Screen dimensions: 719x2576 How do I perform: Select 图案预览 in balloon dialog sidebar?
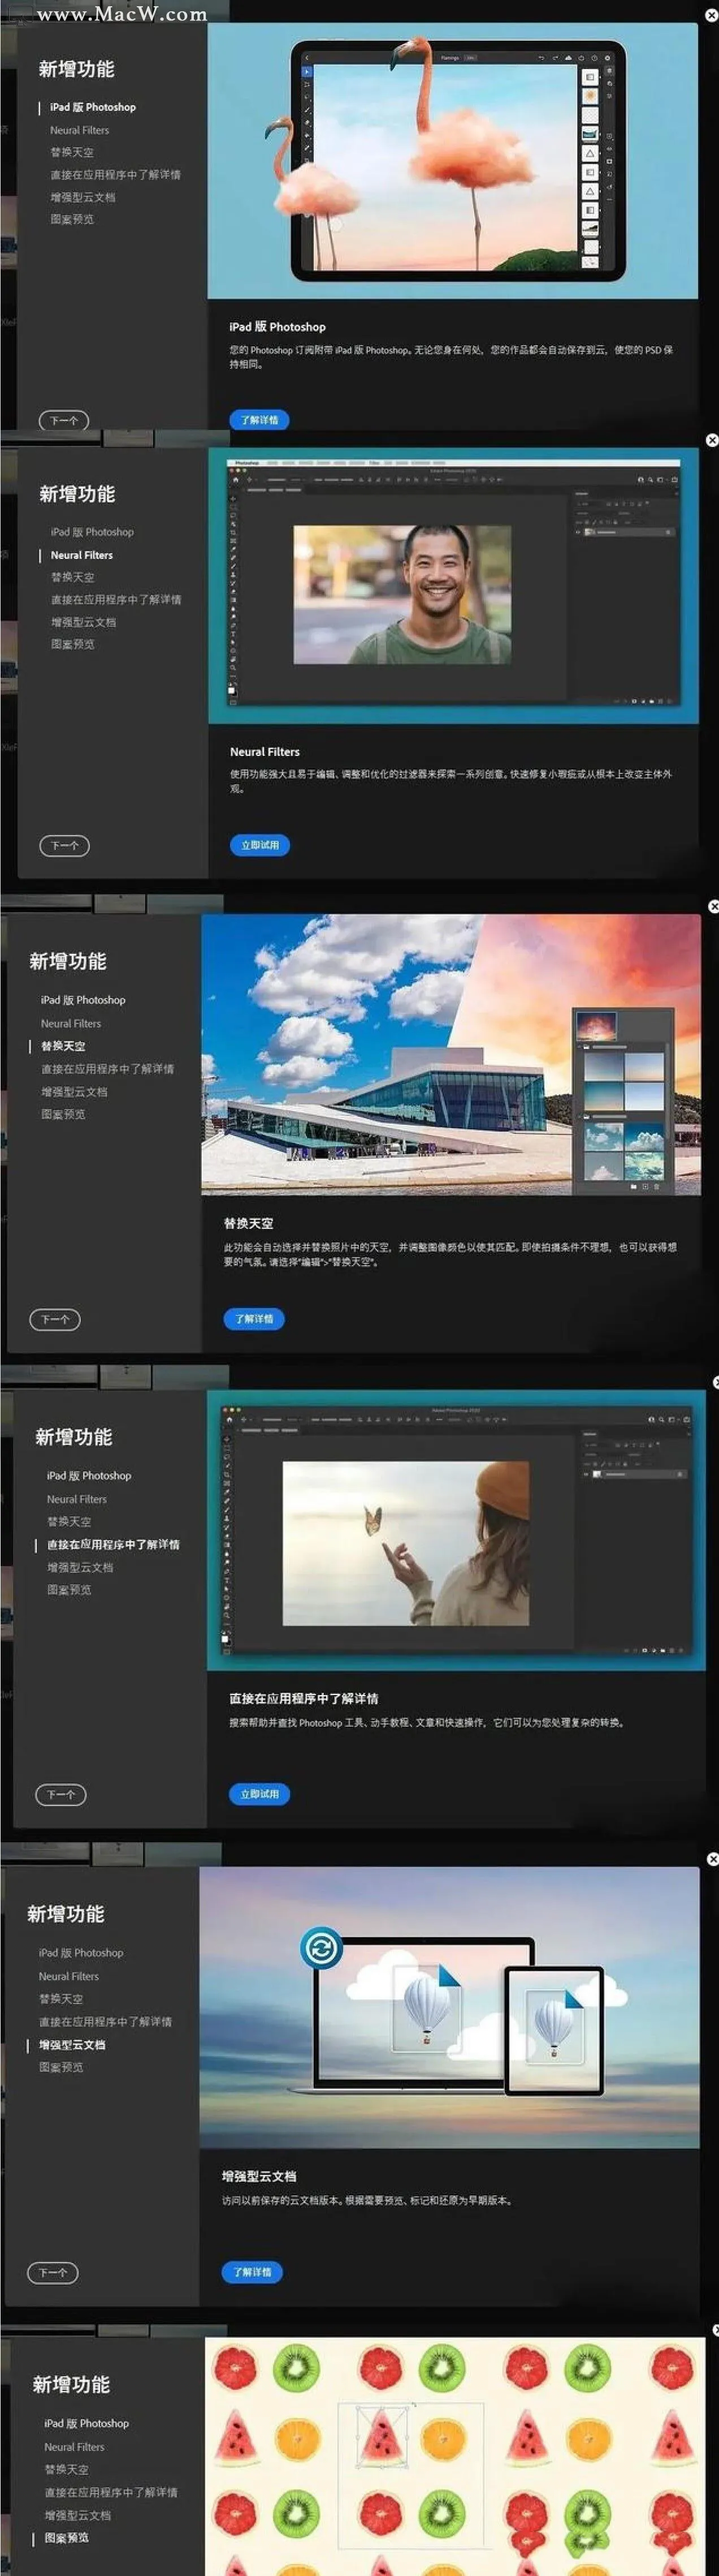(61, 2067)
